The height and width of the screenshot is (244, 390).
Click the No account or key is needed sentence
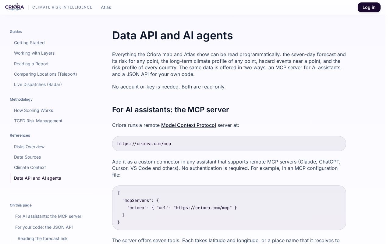tap(169, 87)
